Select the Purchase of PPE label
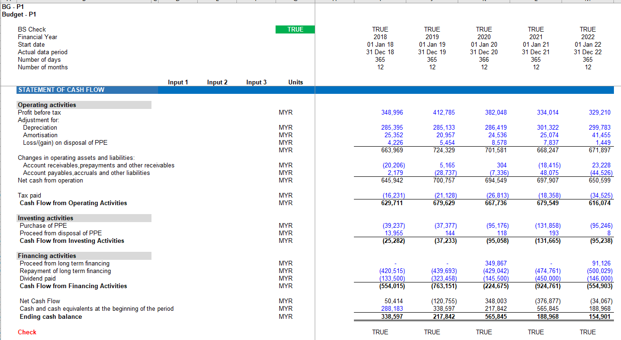The image size is (621, 340). point(43,225)
